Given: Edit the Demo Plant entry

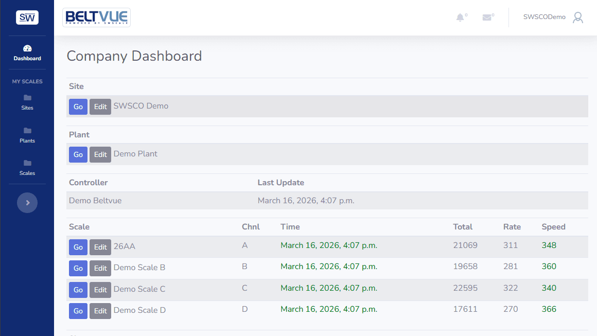Looking at the screenshot, I should (100, 154).
